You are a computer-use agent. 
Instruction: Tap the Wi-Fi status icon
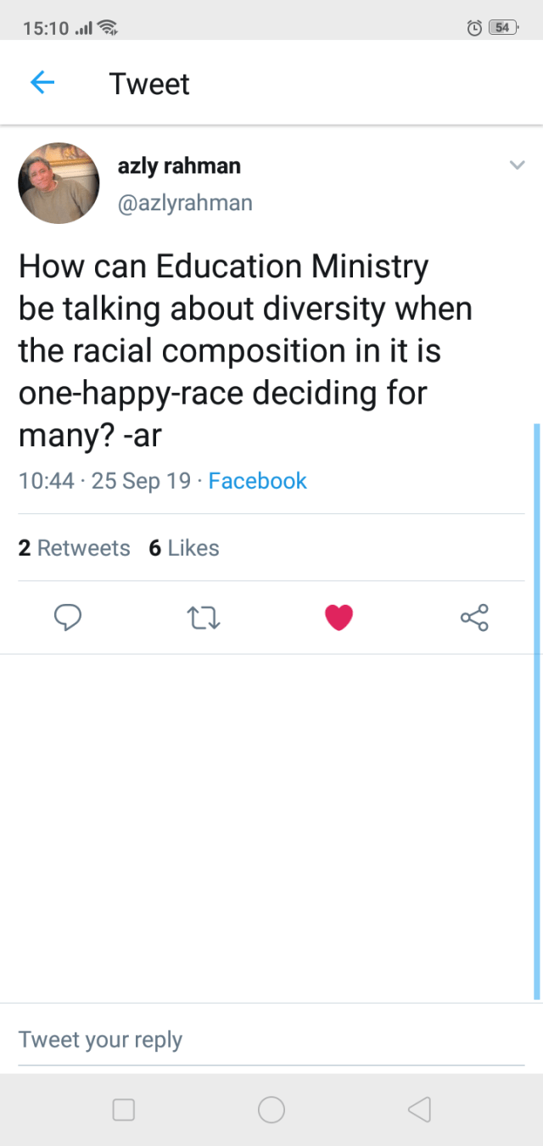point(107,28)
